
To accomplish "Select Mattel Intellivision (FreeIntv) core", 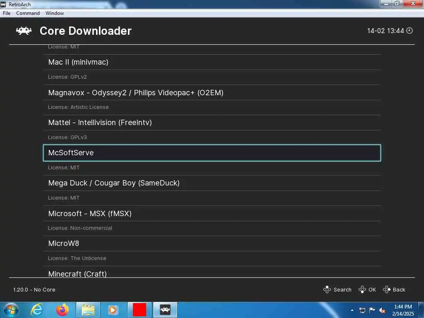I will (212, 123).
